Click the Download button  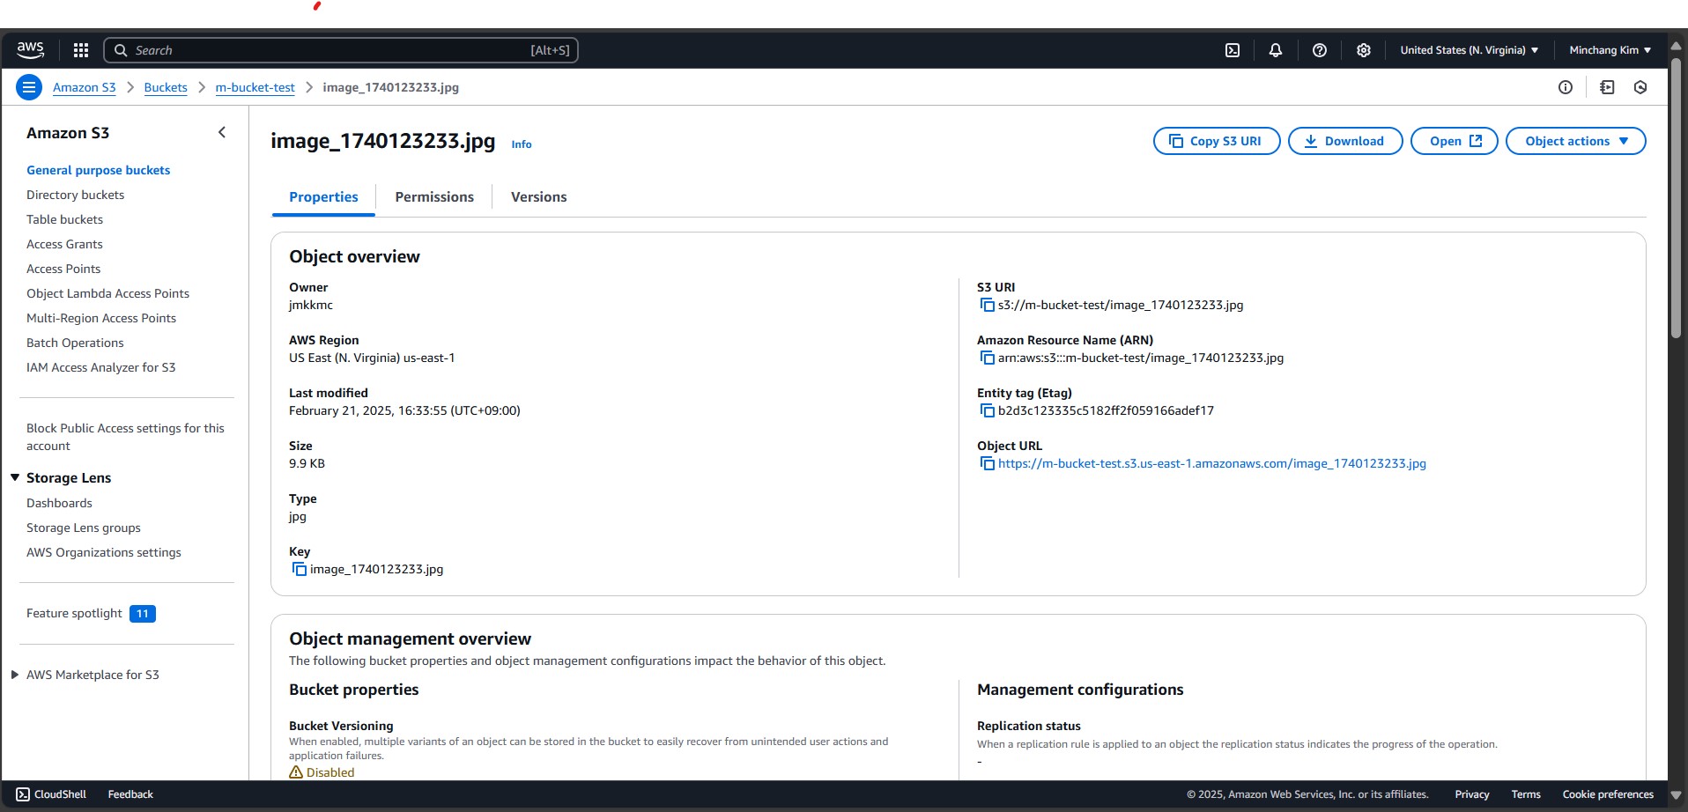(1345, 141)
